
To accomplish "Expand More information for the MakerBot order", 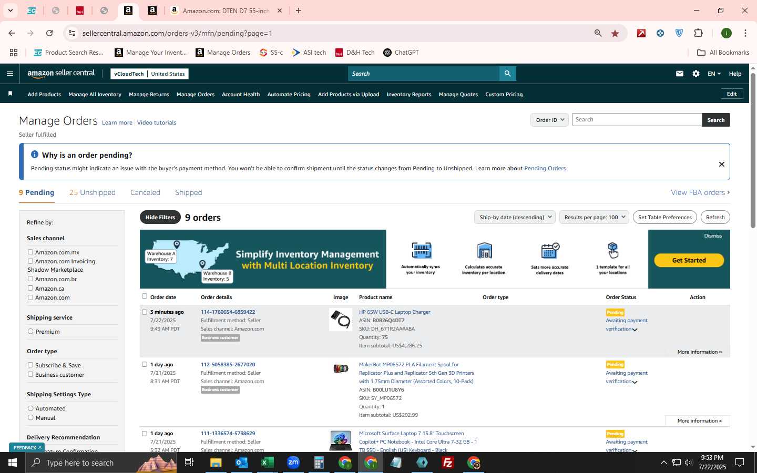I will tap(697, 421).
